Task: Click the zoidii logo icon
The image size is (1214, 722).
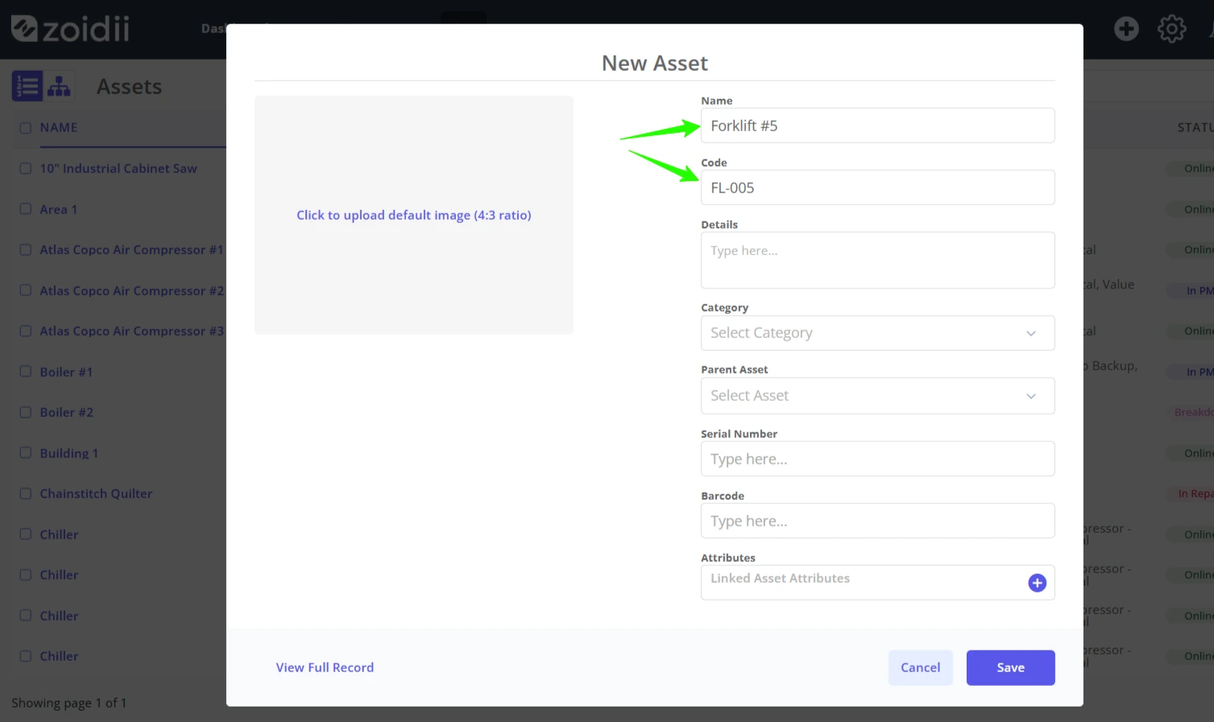Action: (24, 29)
